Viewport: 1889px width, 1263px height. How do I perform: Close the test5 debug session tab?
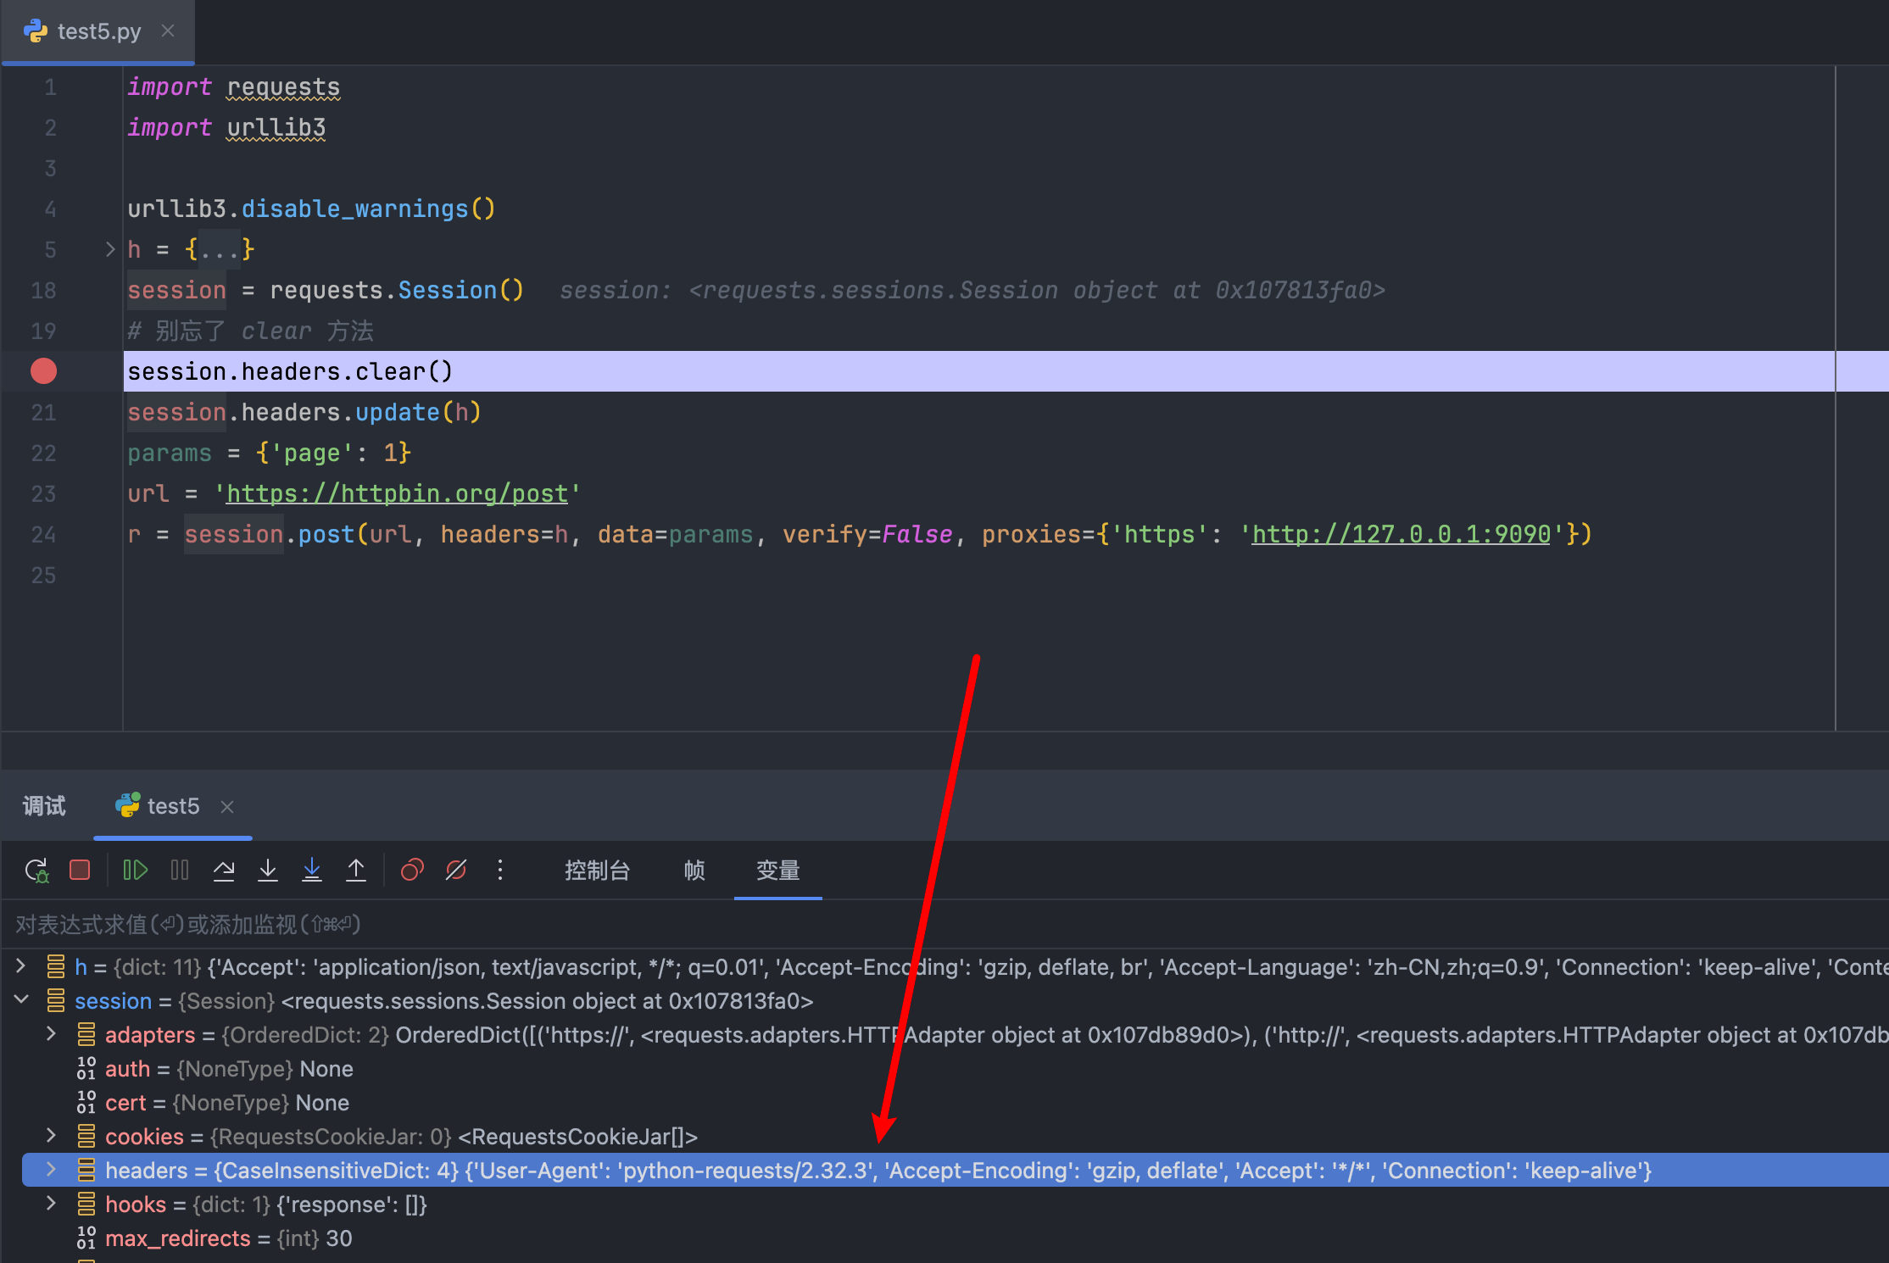point(227,806)
